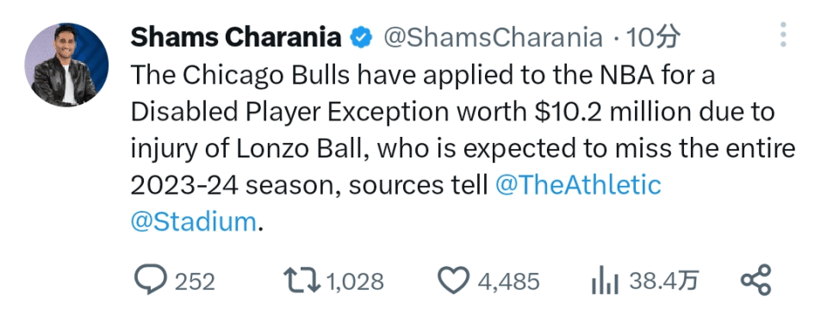The height and width of the screenshot is (315, 827).
Task: Follow the @TheAthletic mention link
Action: (578, 185)
